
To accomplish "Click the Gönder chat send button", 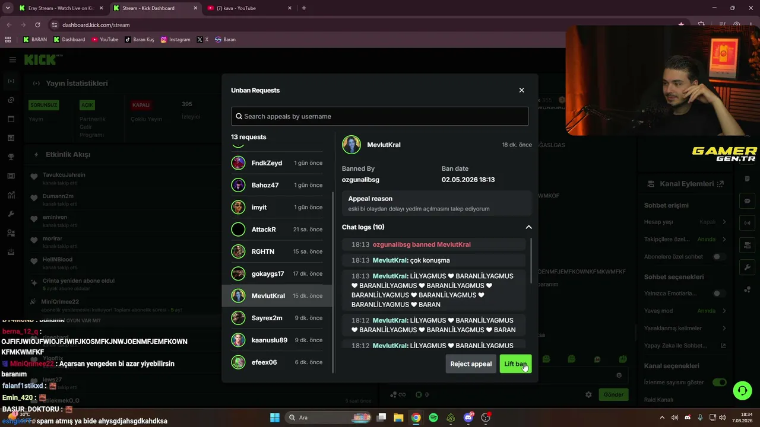I will point(613,394).
